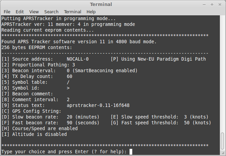This screenshot has height=156, width=226.
Task: Click the '3 (knots)' value
Action: coord(196,117)
